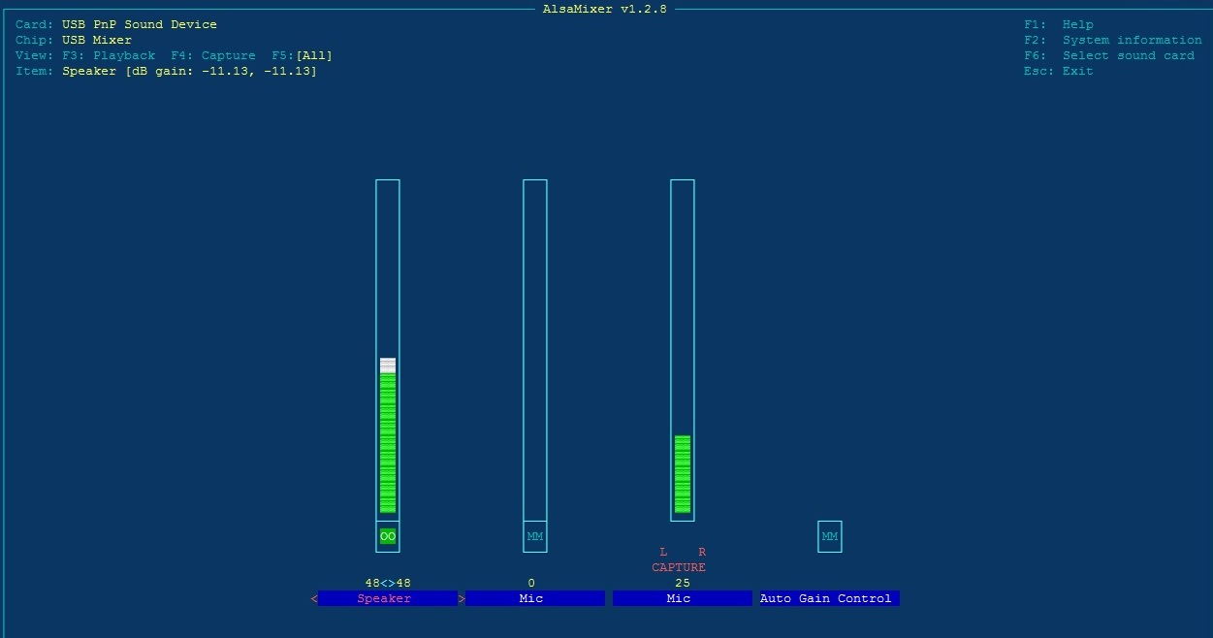1213x638 pixels.
Task: Open F2 System information
Action: (x=1113, y=40)
